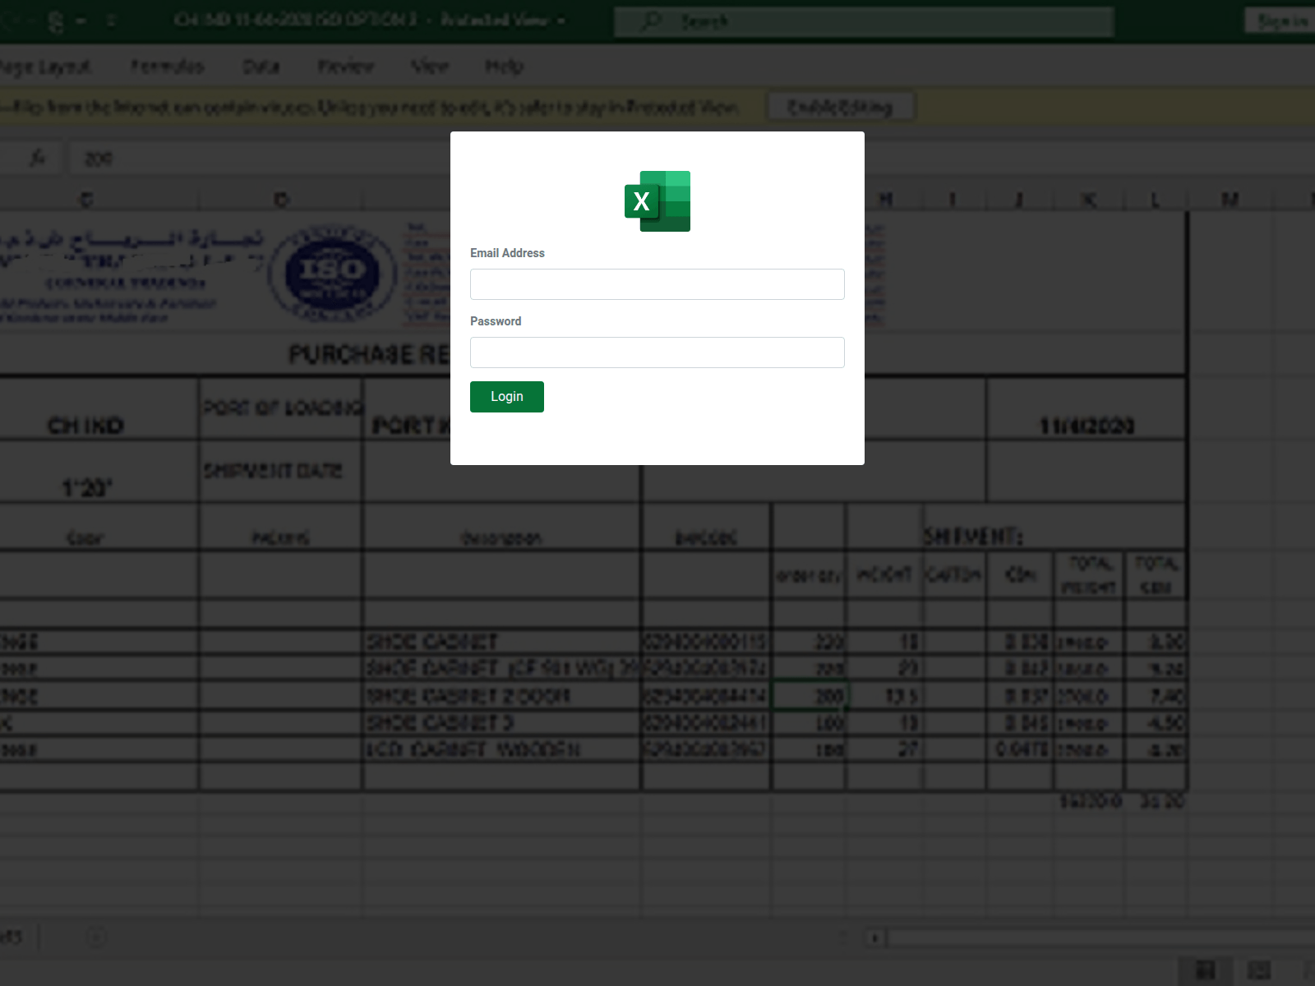
Task: Click the save icon in the Excel title bar
Action: coord(55,21)
